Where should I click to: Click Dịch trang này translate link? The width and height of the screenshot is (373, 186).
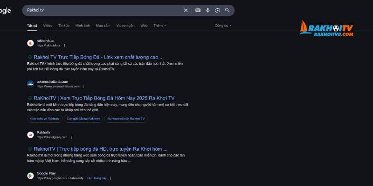coord(97,178)
